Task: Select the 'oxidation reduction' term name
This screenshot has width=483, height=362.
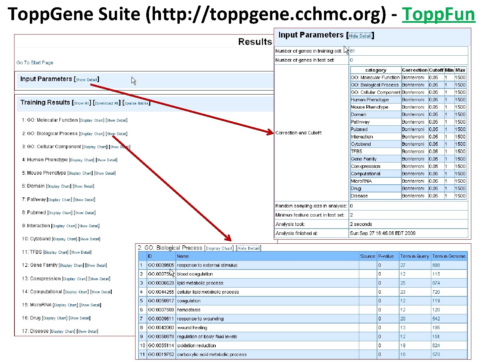Action: pos(197,346)
